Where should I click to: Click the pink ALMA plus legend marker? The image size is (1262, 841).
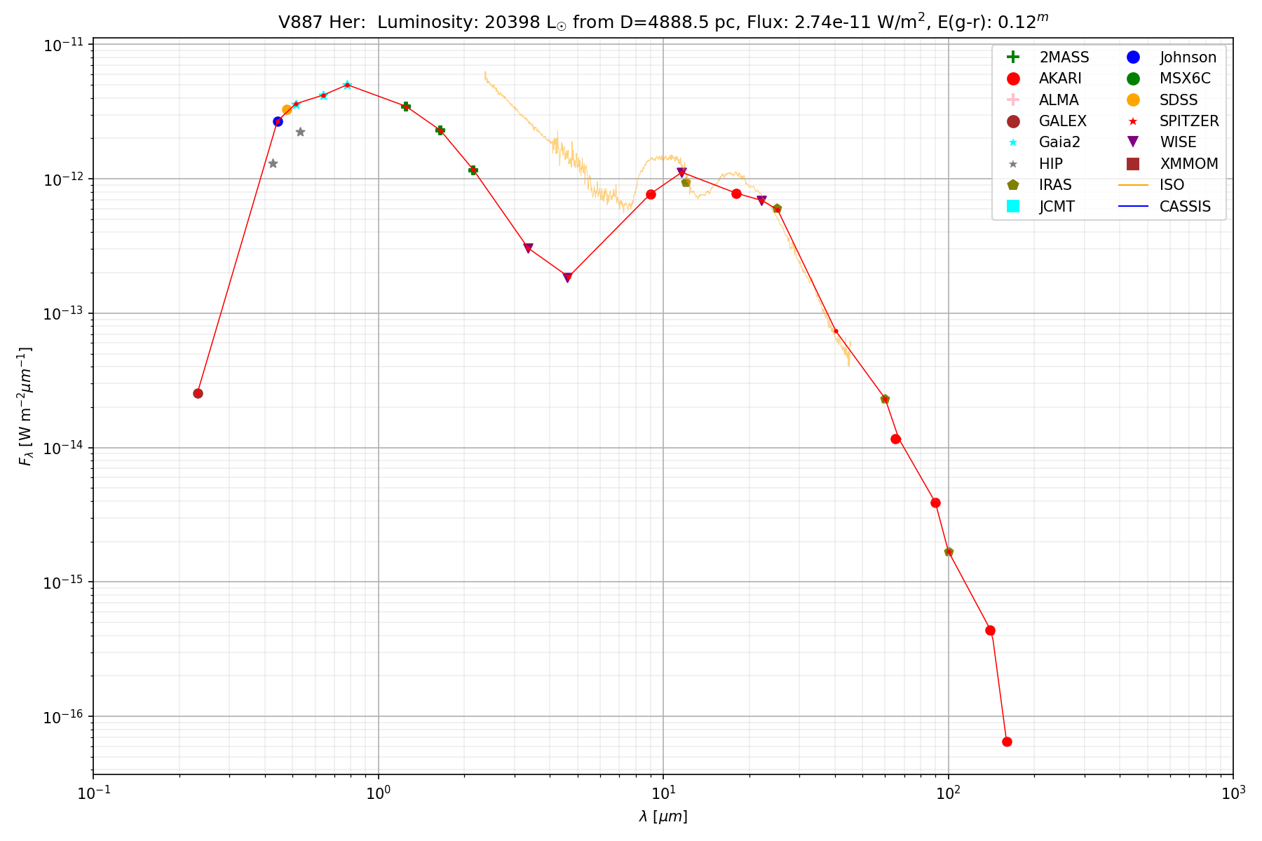[x=1012, y=100]
